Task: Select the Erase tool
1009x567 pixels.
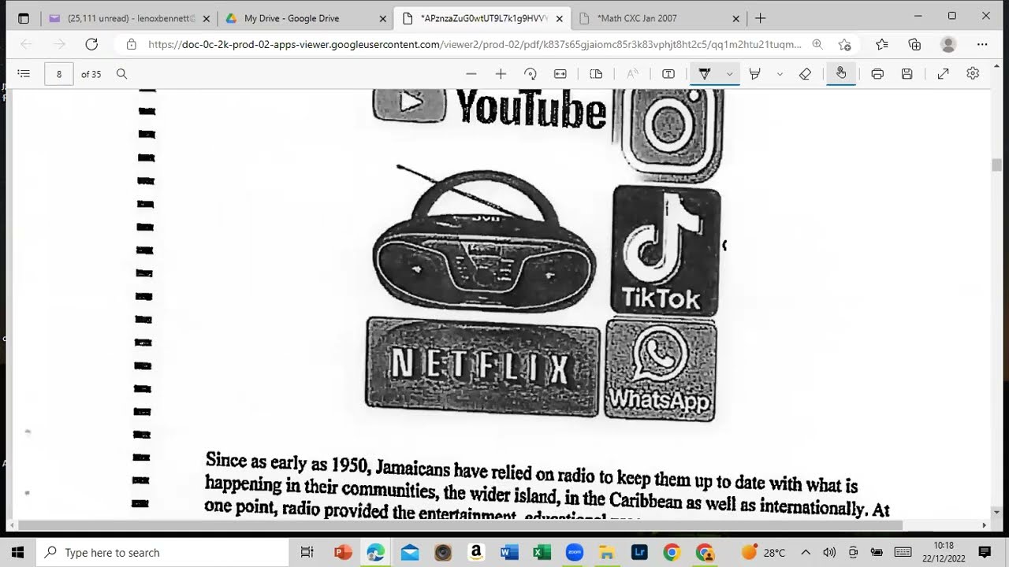Action: coord(805,74)
